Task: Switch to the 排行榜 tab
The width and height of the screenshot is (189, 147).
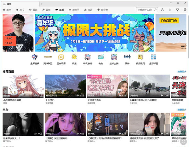Action: [103, 10]
